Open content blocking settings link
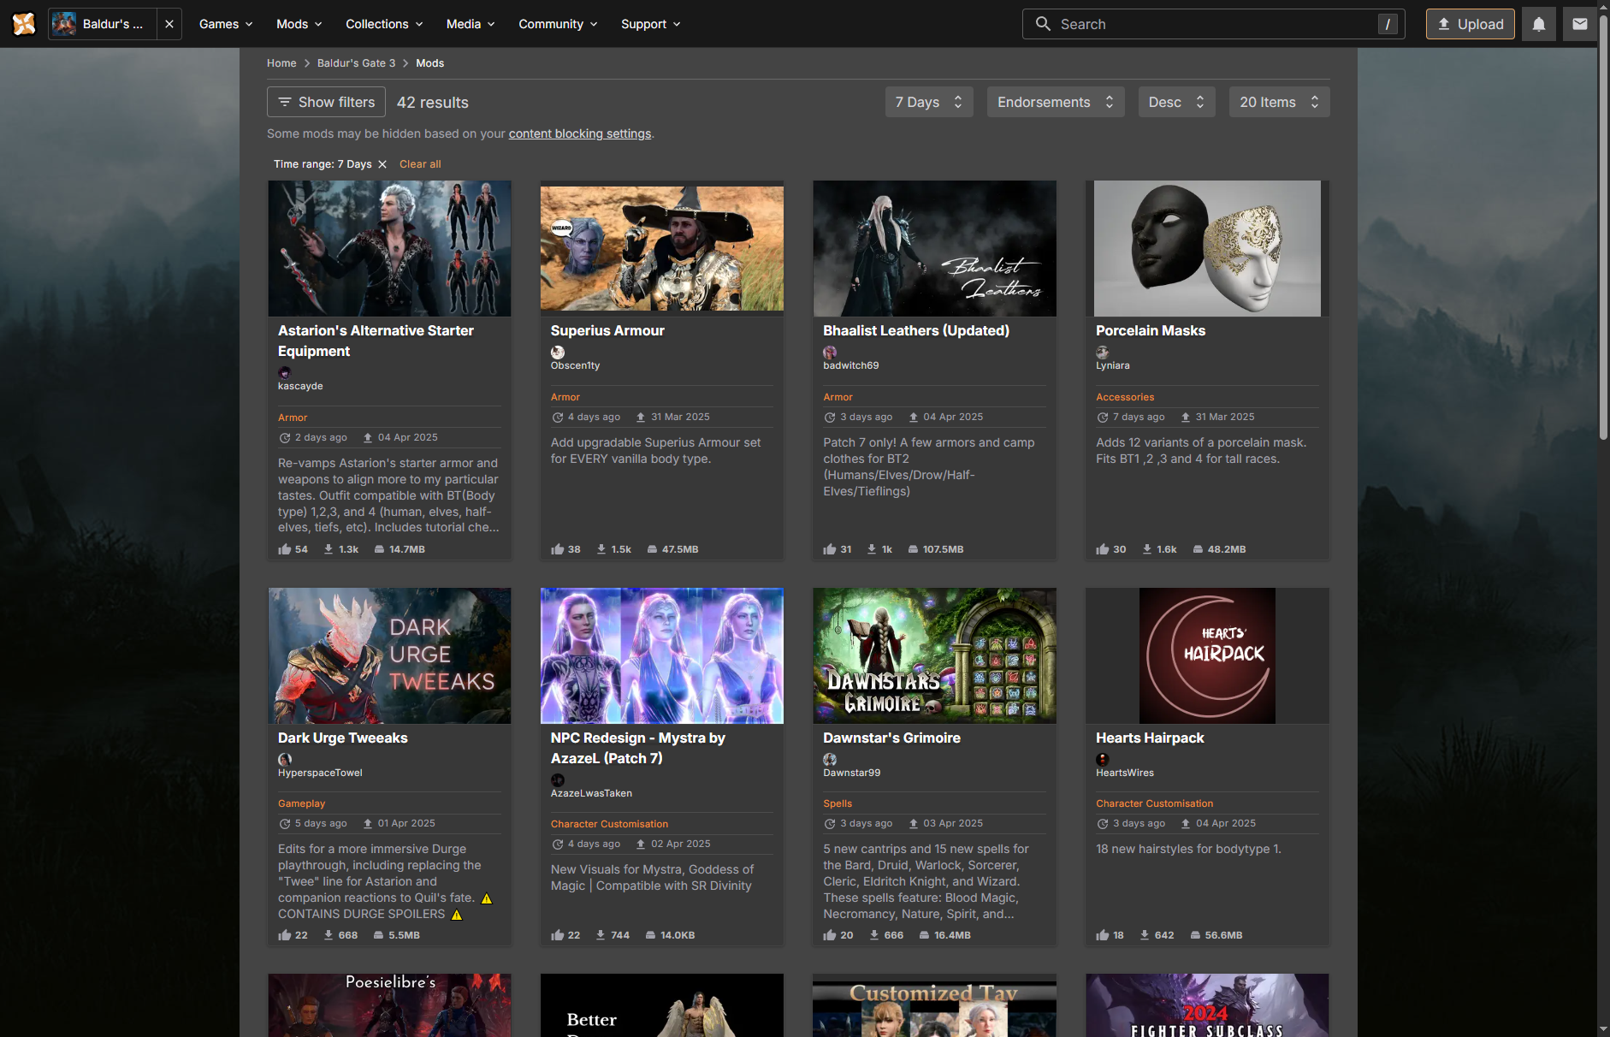The image size is (1610, 1037). pyautogui.click(x=580, y=133)
